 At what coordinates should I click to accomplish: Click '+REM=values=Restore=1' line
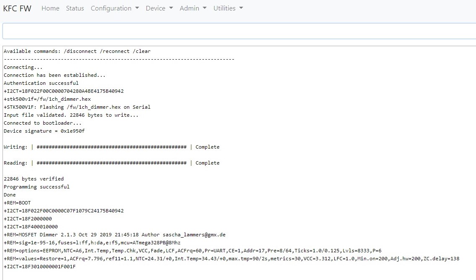(x=231, y=259)
